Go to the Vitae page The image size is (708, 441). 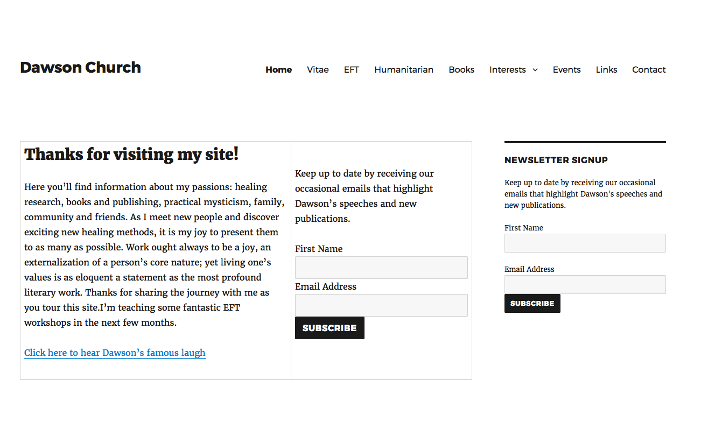click(x=318, y=70)
